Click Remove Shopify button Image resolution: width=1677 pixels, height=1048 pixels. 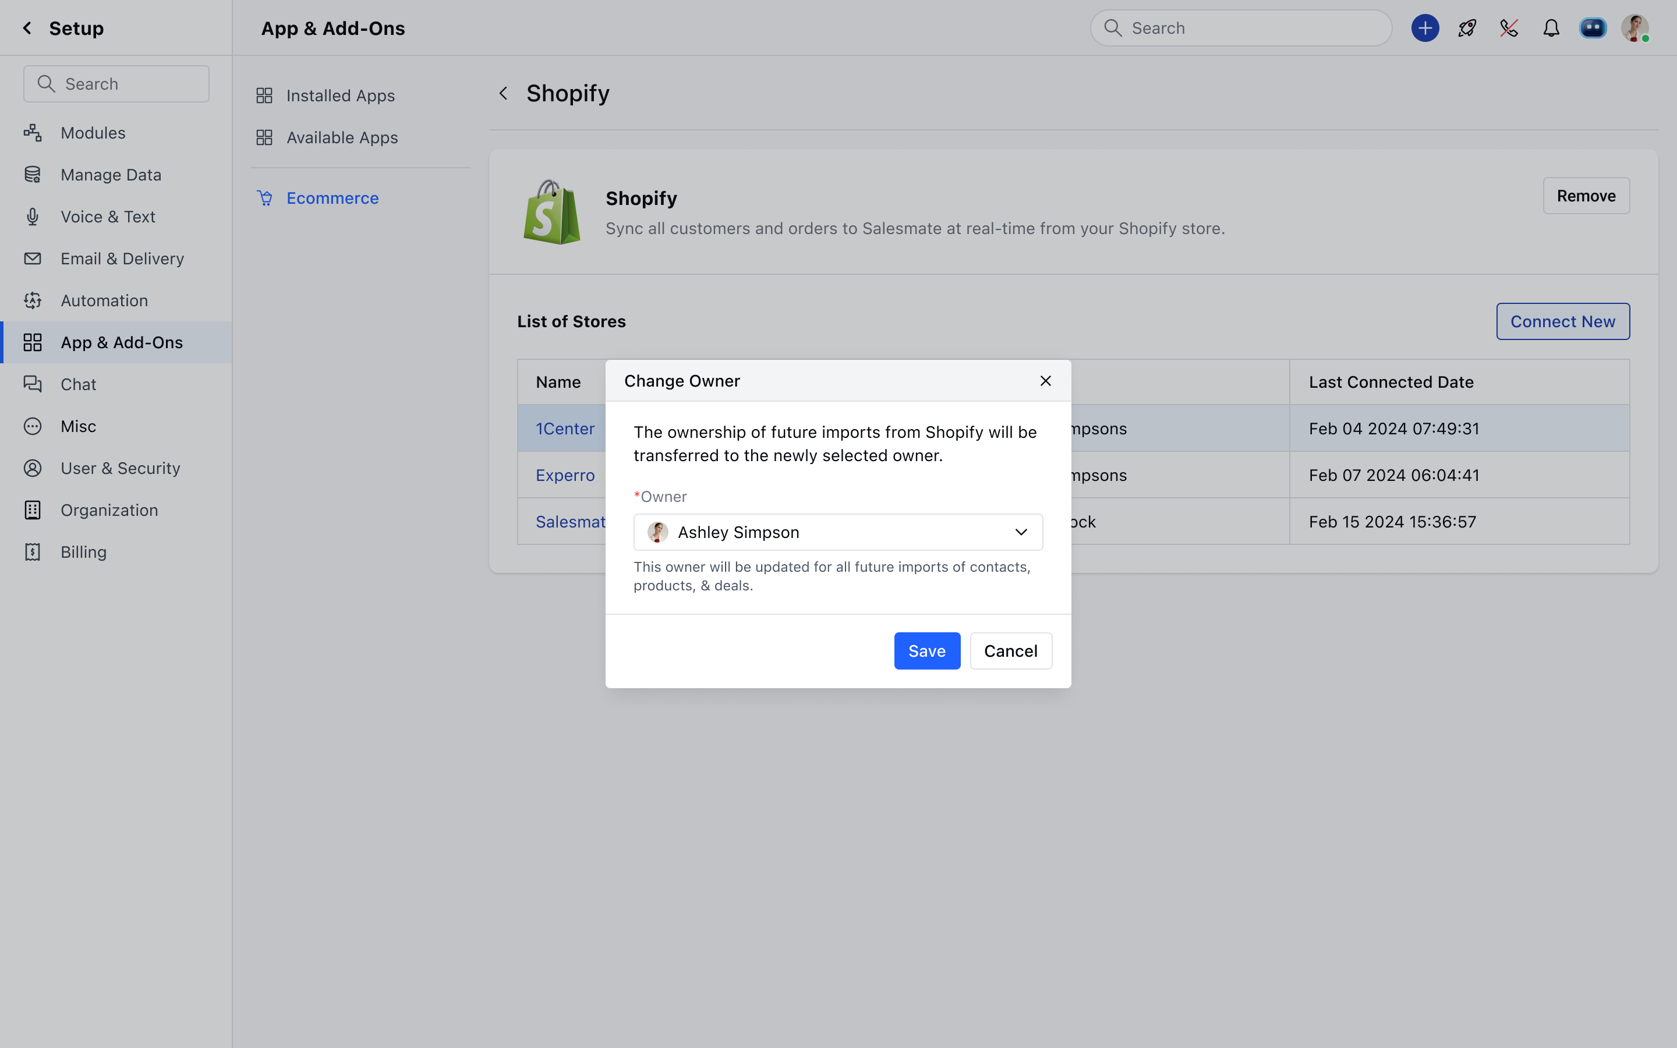(1586, 196)
